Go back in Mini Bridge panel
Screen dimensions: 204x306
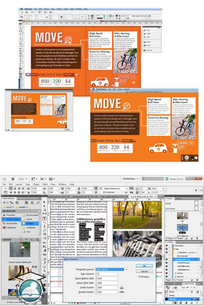4,202
